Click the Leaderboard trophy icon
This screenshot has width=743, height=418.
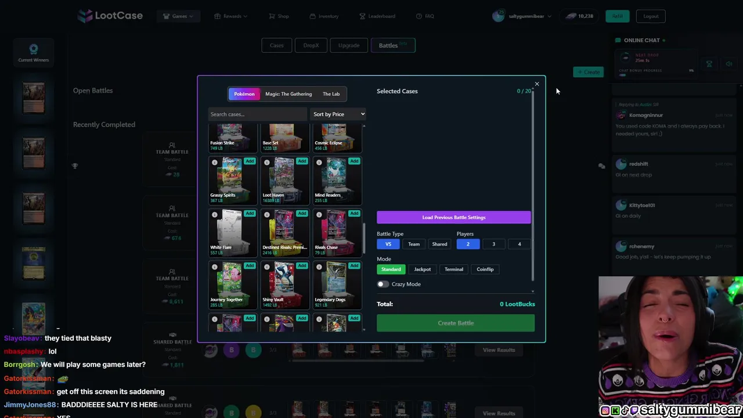tap(363, 16)
